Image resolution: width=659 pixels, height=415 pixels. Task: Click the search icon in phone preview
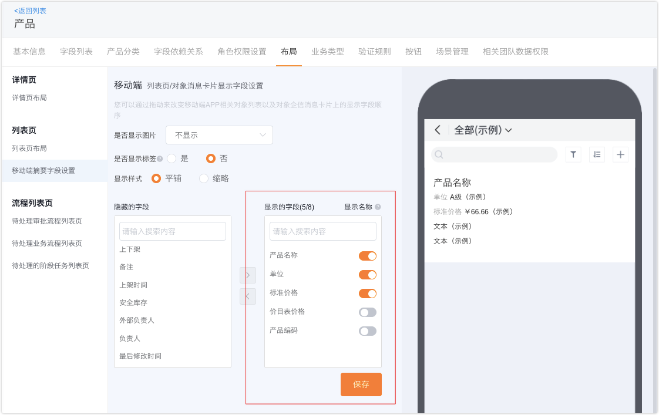439,154
